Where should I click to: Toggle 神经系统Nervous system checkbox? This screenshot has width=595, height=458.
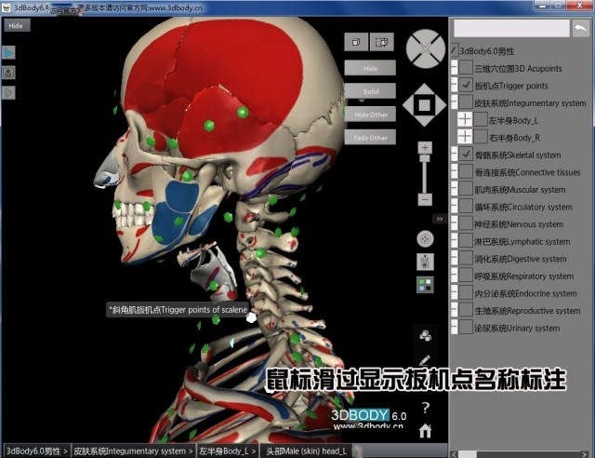point(466,223)
